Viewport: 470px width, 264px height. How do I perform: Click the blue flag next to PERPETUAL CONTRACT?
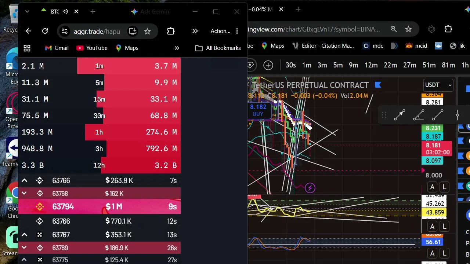(x=378, y=85)
